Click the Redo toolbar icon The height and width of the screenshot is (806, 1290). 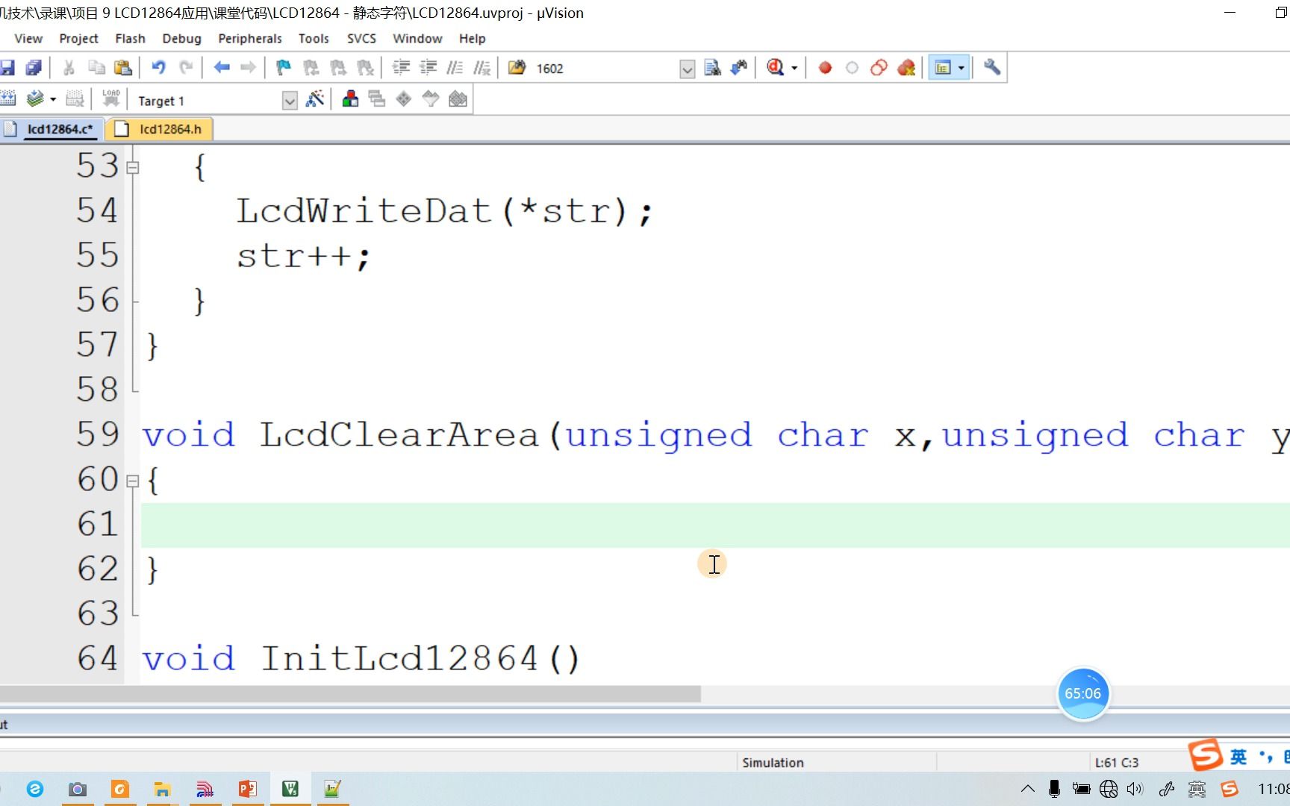[186, 68]
